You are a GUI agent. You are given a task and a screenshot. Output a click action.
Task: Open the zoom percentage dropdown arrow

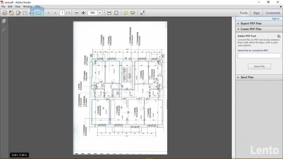pyautogui.click(x=100, y=13)
